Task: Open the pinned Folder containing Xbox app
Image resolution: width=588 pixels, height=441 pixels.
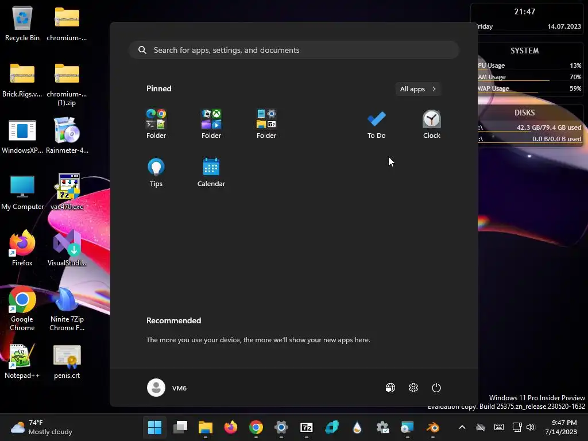Action: pyautogui.click(x=211, y=124)
